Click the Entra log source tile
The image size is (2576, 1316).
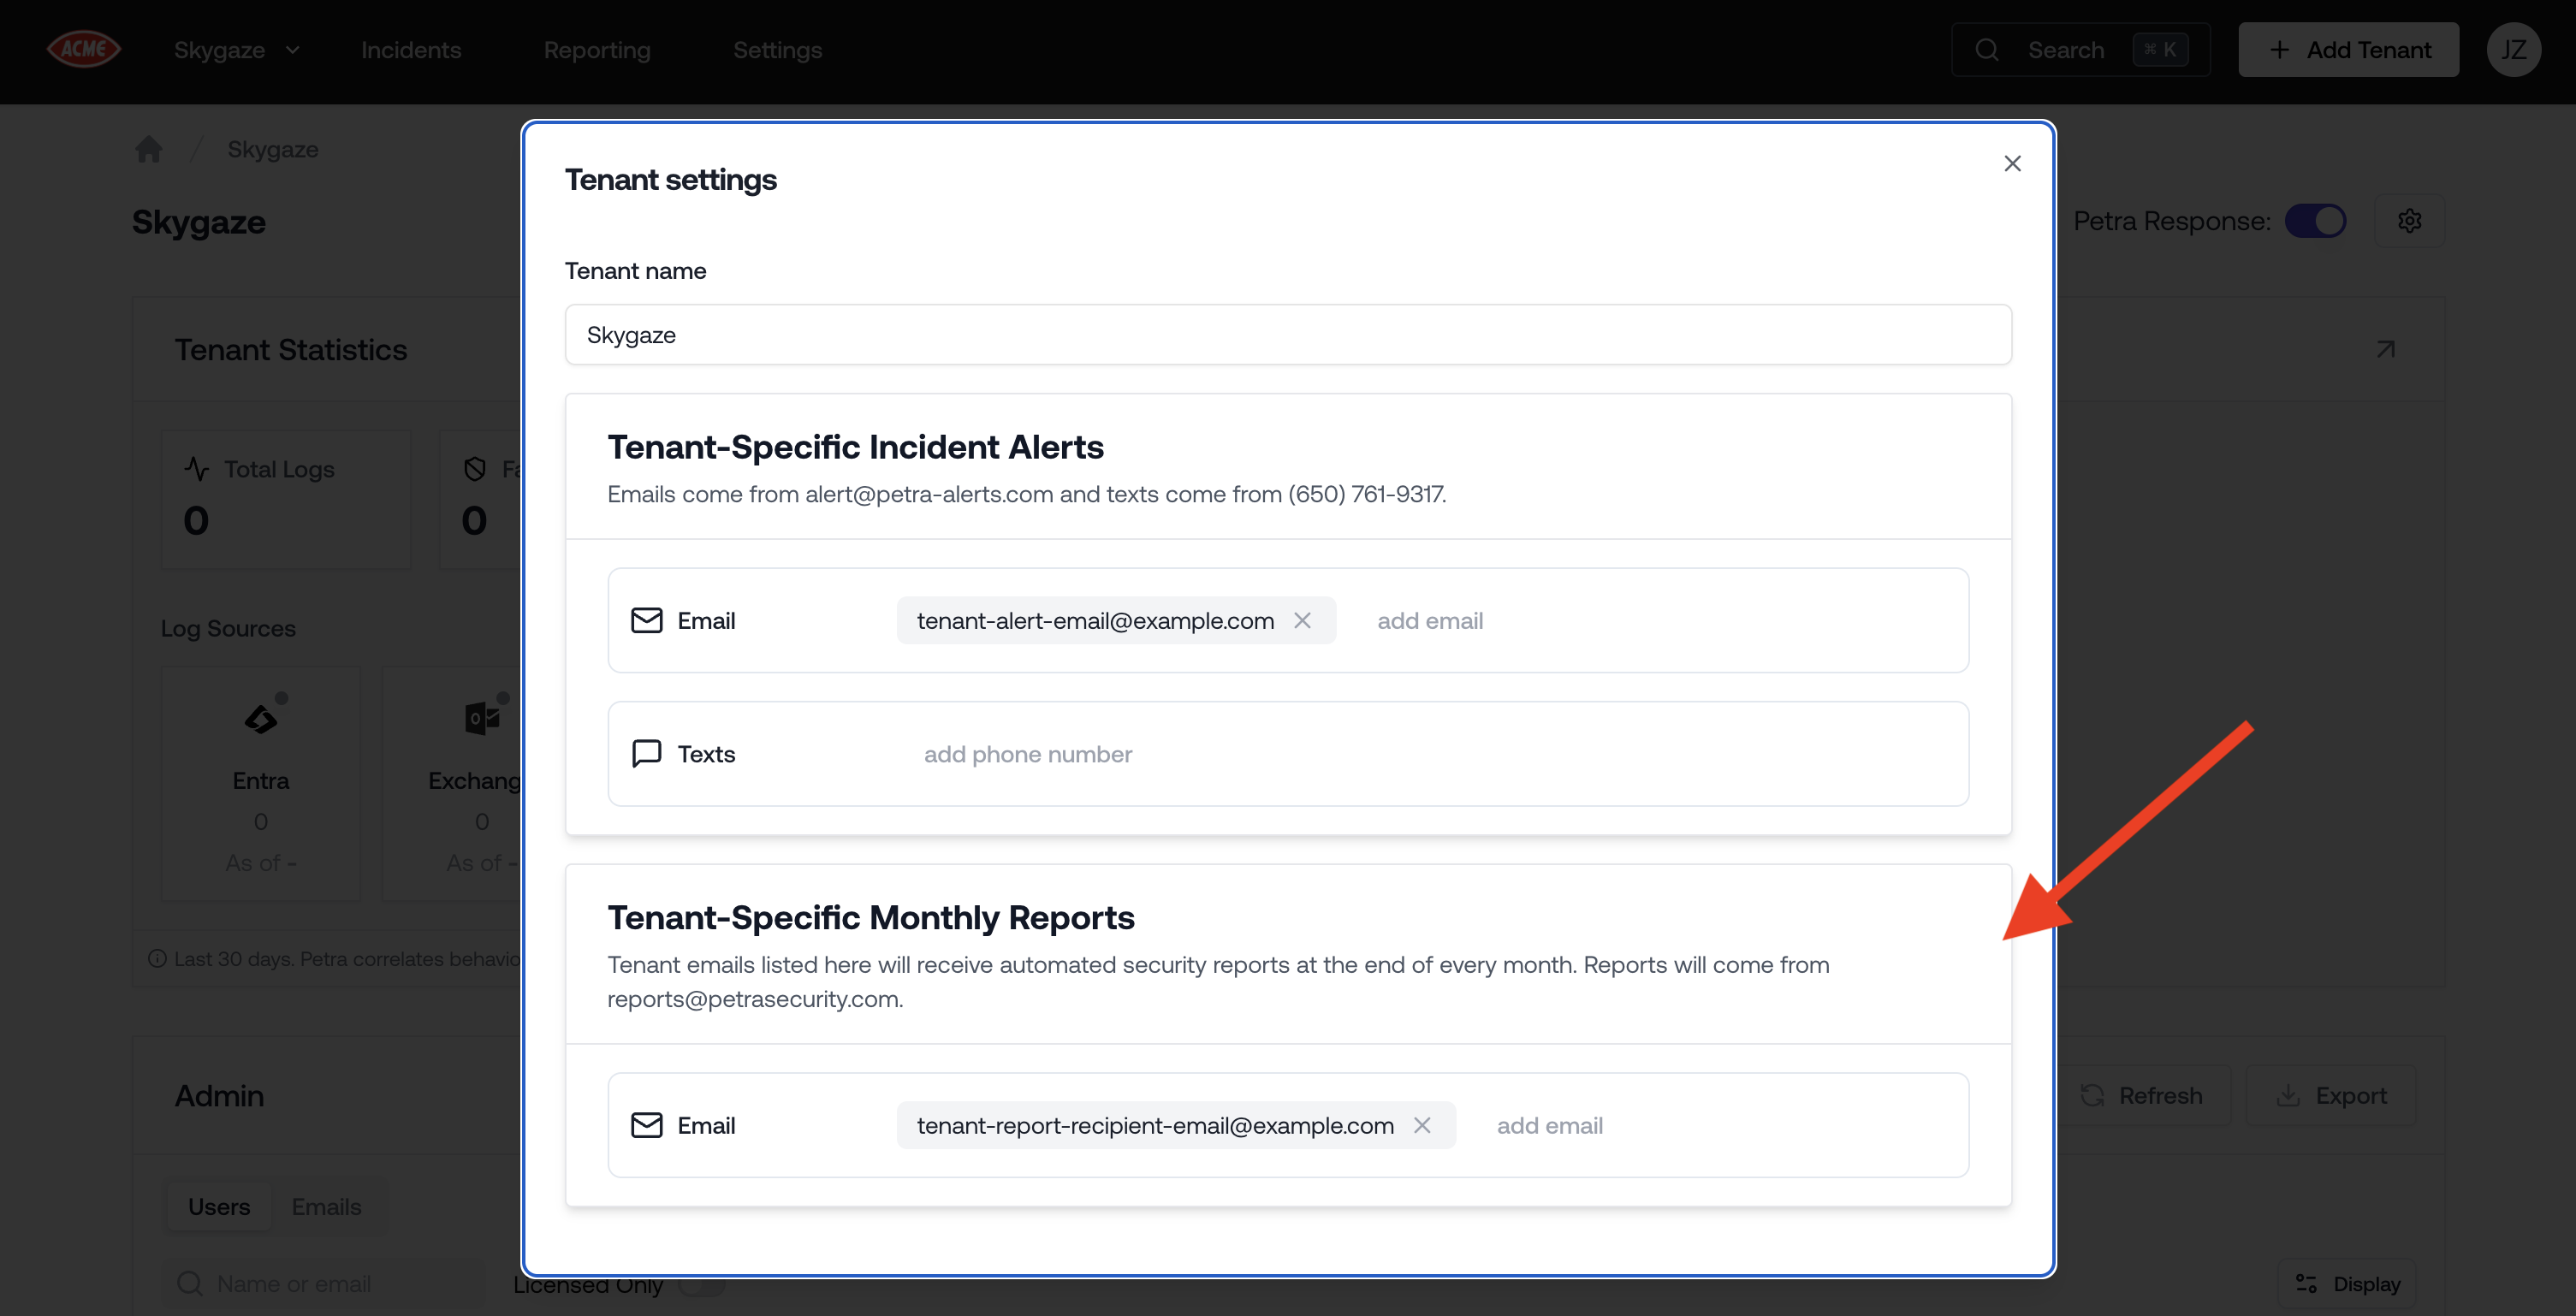261,782
